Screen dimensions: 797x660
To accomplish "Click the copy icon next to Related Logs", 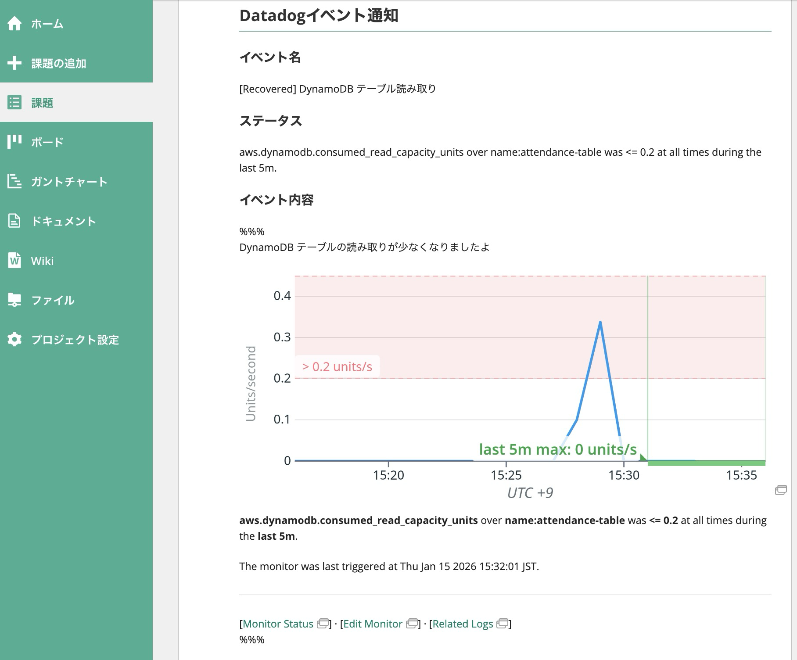I will pos(503,624).
